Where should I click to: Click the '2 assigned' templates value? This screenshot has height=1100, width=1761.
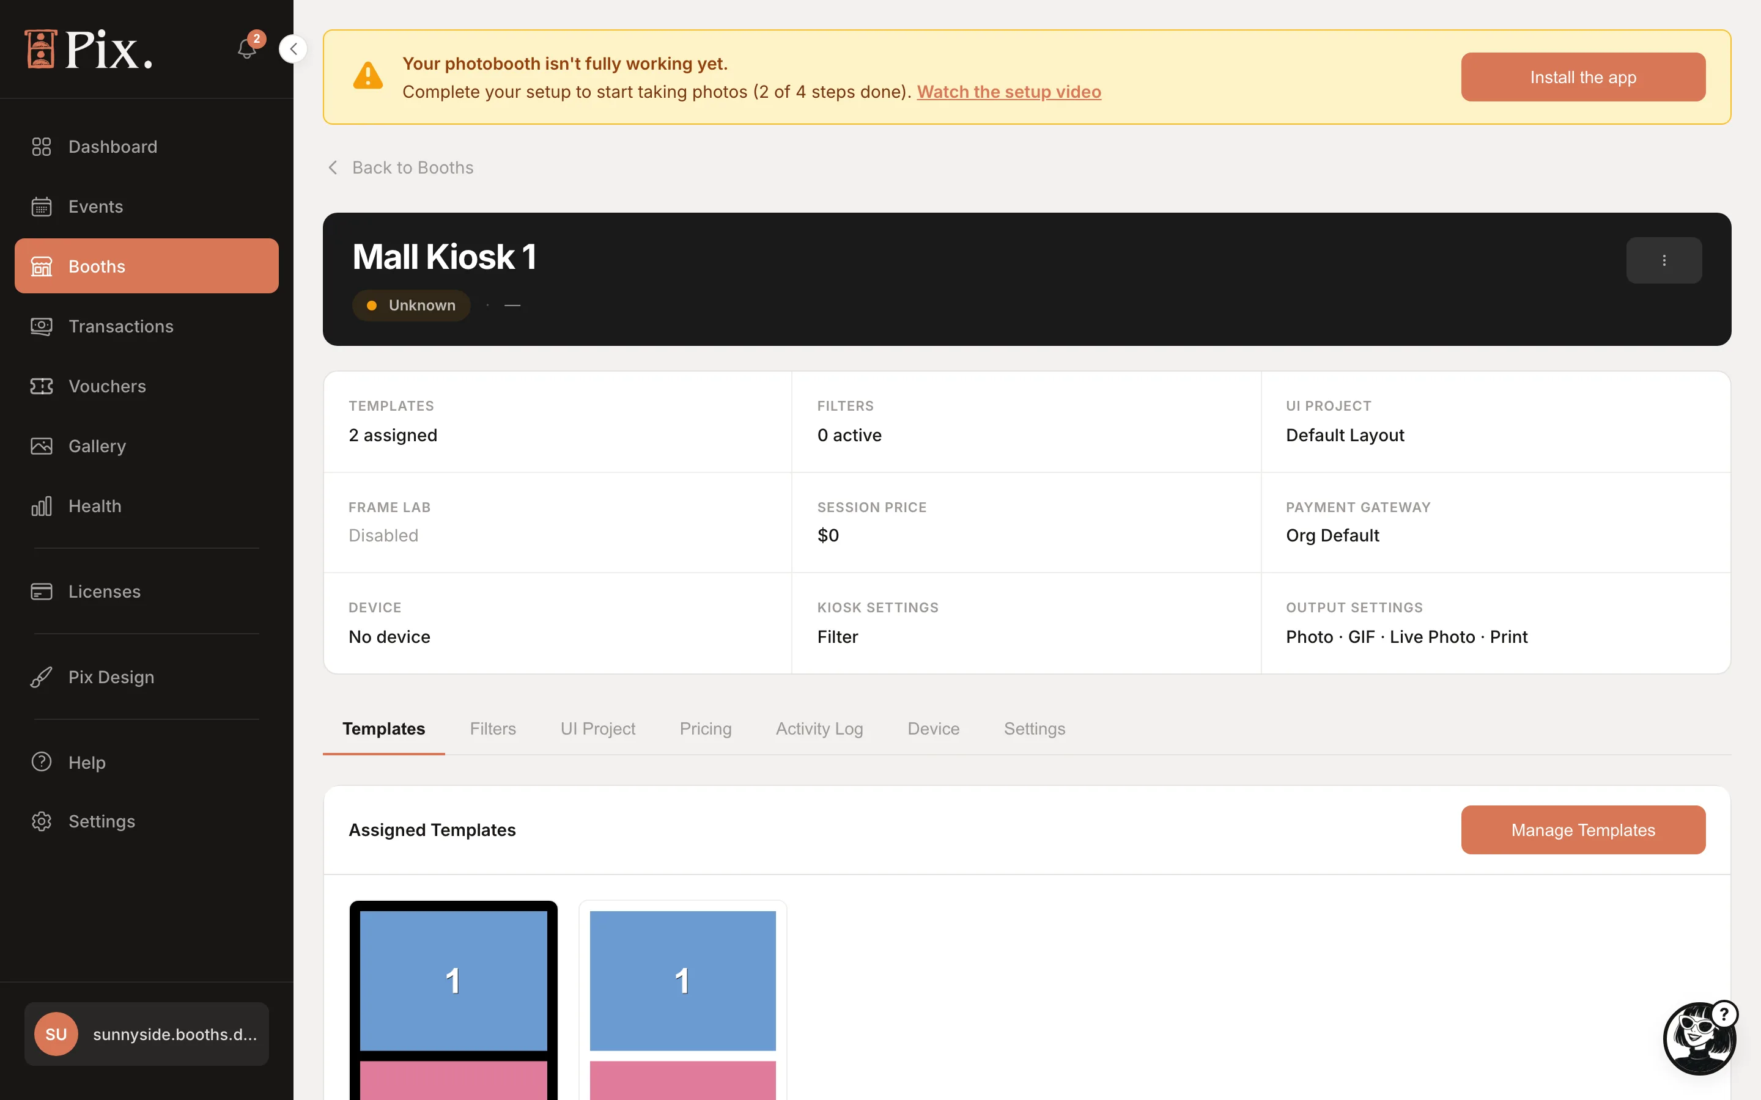click(393, 435)
